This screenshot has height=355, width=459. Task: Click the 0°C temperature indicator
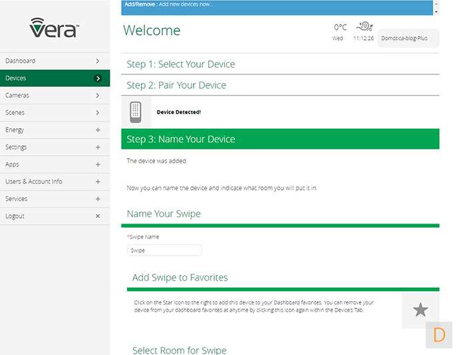(x=340, y=28)
